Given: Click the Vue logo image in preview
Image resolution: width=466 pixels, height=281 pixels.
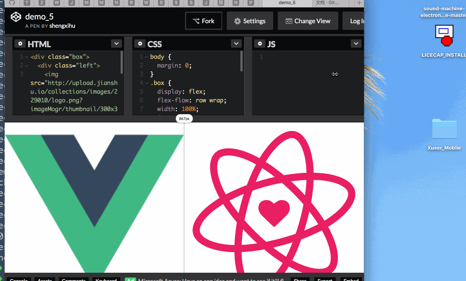Looking at the screenshot, I should tap(95, 203).
